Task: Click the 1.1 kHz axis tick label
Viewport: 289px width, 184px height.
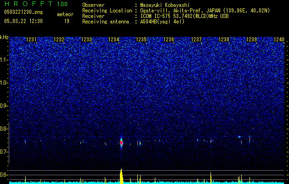Action: [x=4, y=60]
